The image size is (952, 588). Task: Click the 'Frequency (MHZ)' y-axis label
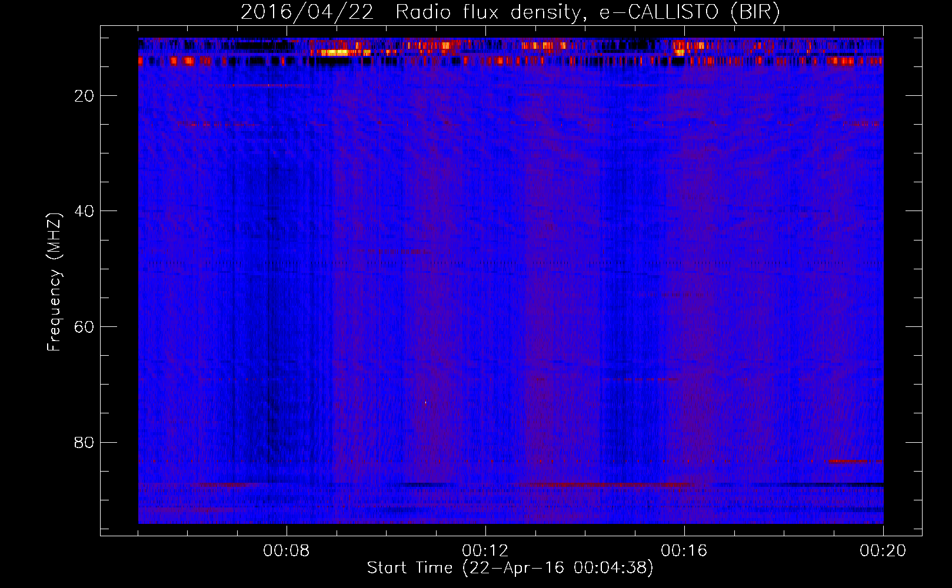coord(54,282)
